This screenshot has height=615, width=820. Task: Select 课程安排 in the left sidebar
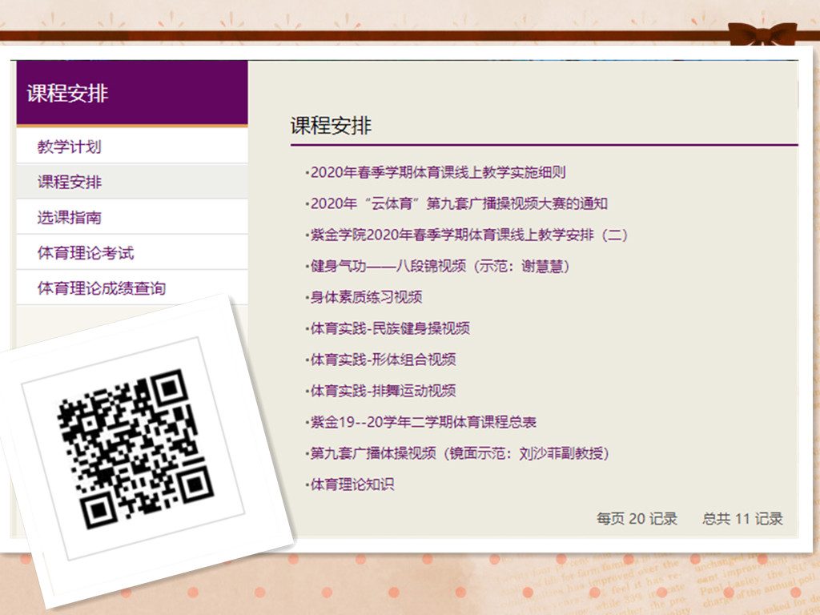70,183
